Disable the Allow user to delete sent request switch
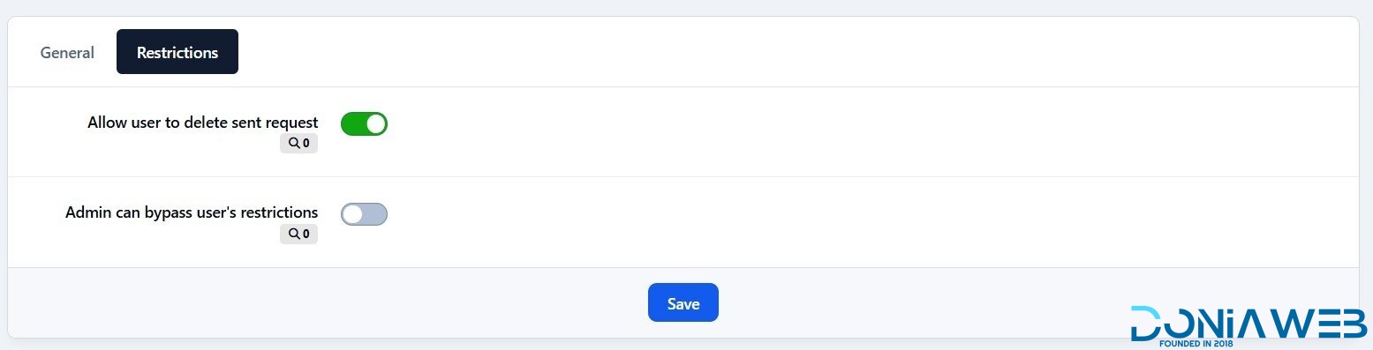Screen dimensions: 1373x350 tap(364, 123)
